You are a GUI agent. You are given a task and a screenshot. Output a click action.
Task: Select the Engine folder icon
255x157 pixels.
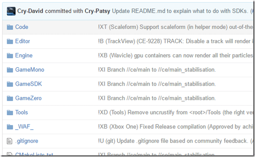point(10,56)
